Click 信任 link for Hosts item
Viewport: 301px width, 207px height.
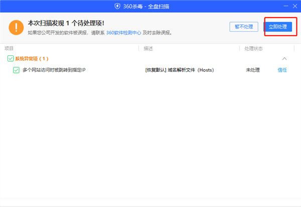click(x=282, y=70)
